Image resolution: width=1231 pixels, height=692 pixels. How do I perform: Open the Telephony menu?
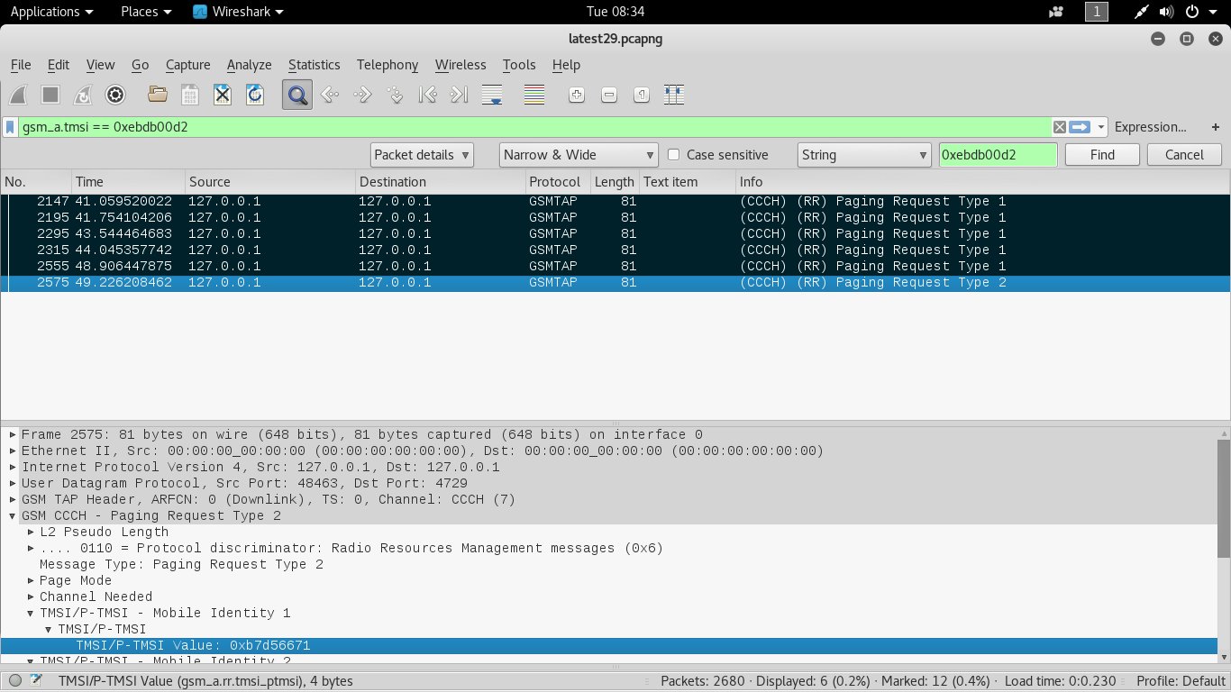point(388,65)
